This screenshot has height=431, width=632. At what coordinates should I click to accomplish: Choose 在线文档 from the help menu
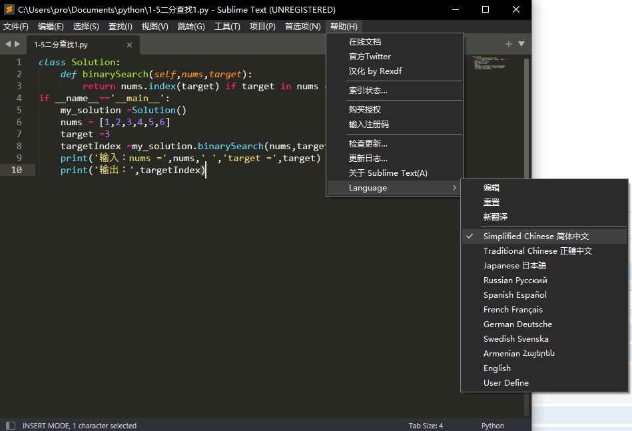click(395, 41)
